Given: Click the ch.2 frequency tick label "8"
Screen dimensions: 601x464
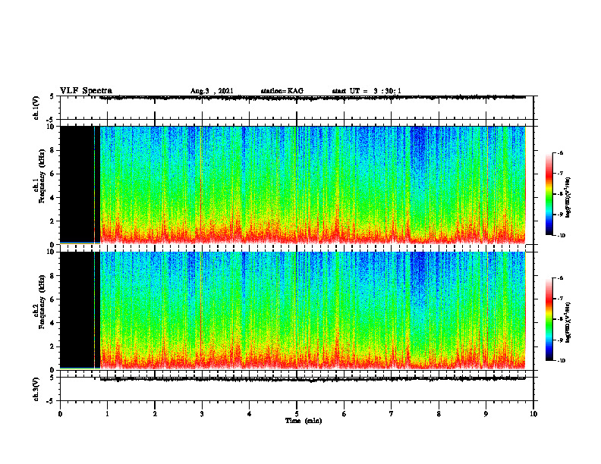Looking at the screenshot, I should pos(52,276).
